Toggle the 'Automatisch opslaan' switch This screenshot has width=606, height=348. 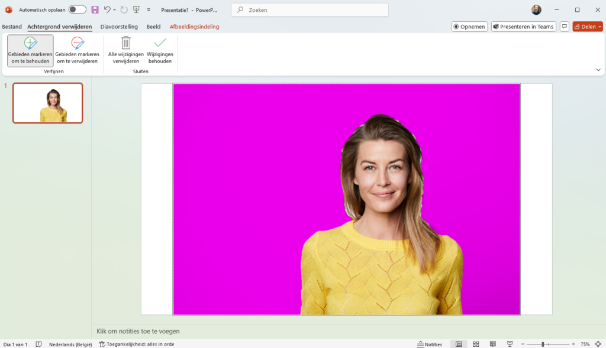(77, 10)
